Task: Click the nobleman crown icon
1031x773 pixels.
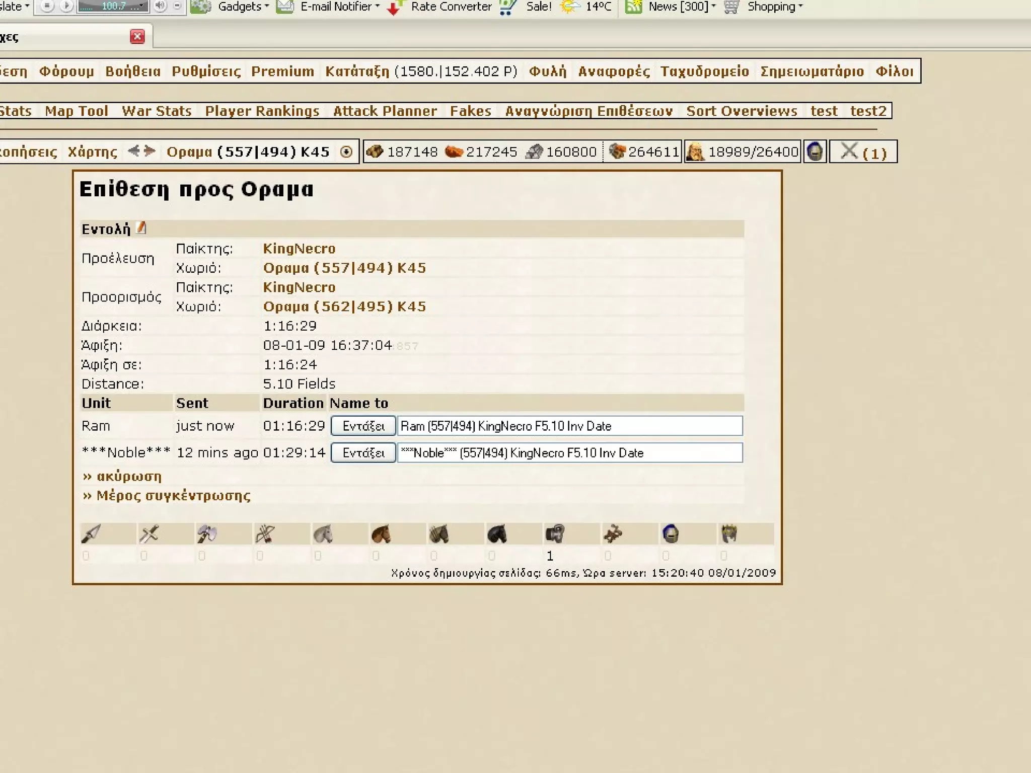Action: click(729, 534)
